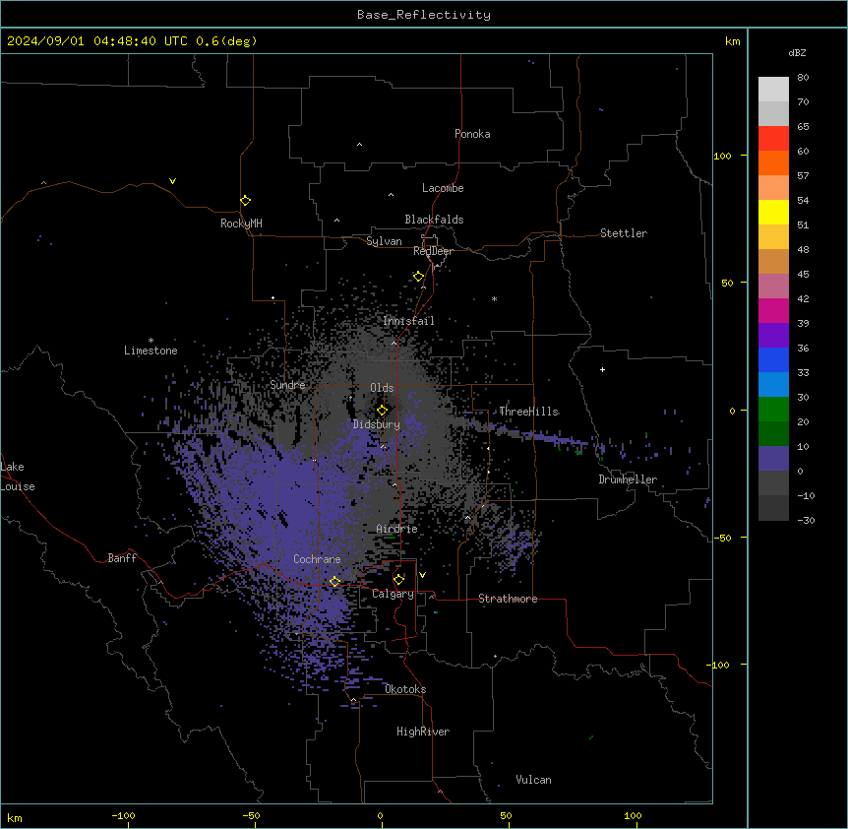Click the yellow diamond marker south of RedDeer
Viewport: 848px width, 829px height.
[418, 277]
